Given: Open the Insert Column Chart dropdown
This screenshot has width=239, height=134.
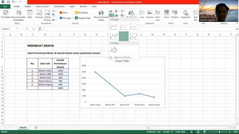Looking at the screenshot, I should tap(111, 11).
